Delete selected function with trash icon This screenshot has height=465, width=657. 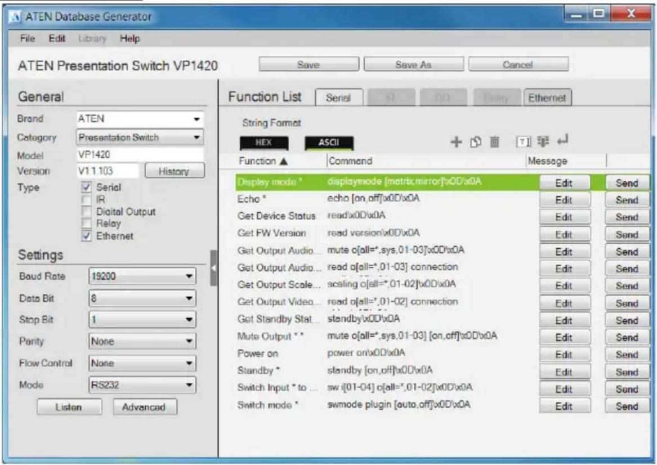pos(494,142)
